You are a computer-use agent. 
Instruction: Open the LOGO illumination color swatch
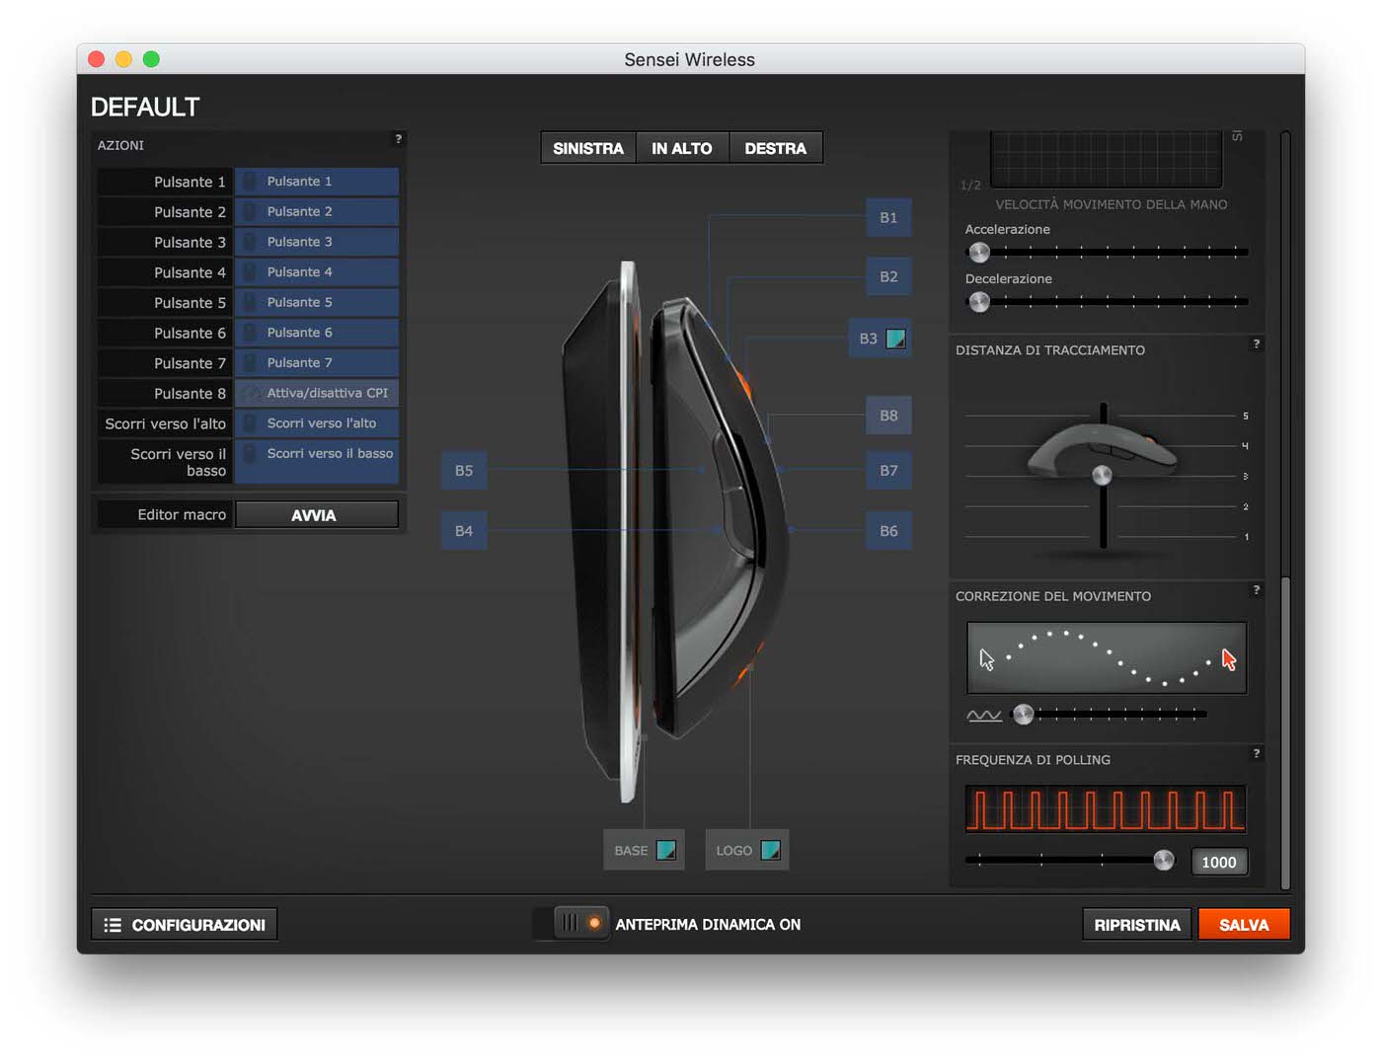[771, 850]
